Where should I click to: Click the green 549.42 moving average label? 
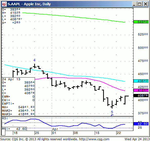[x=141, y=22]
